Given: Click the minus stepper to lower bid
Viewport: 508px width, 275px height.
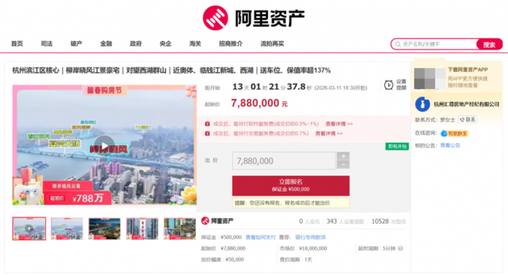Looking at the screenshot, I should (x=343, y=165).
